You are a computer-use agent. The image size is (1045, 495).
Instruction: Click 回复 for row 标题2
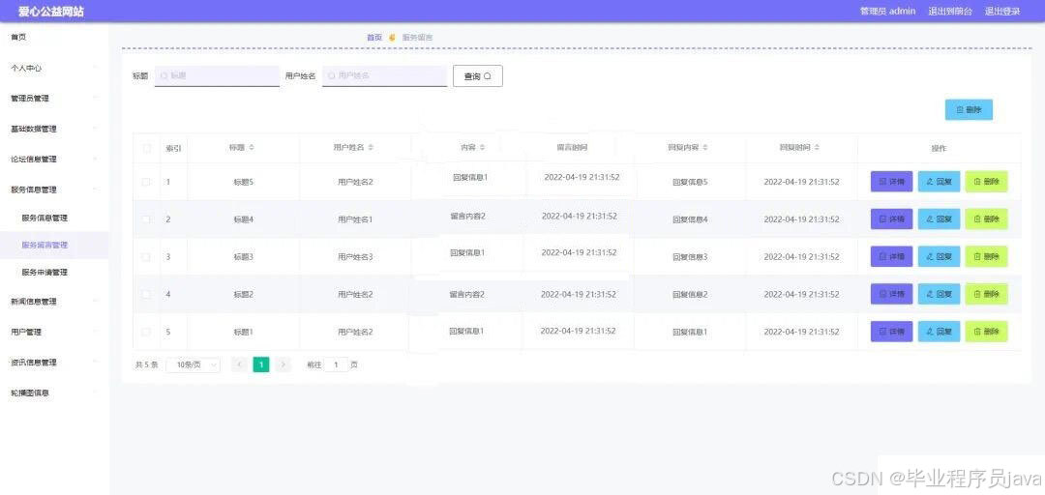[x=939, y=294]
